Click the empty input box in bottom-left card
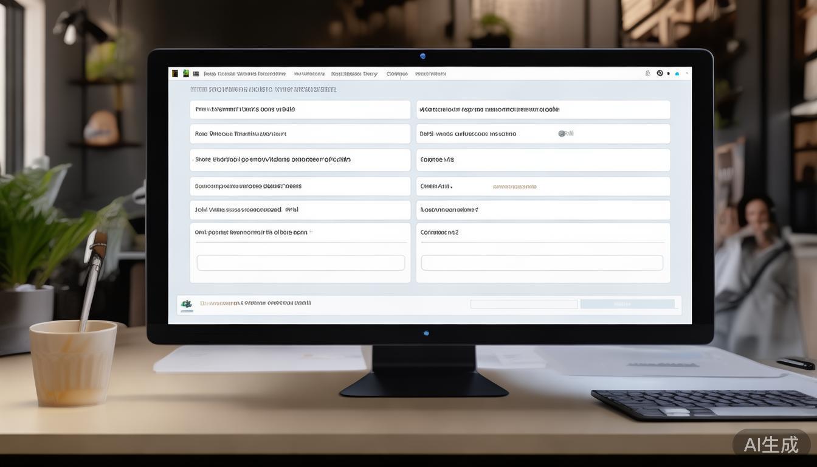The width and height of the screenshot is (817, 467). click(300, 263)
